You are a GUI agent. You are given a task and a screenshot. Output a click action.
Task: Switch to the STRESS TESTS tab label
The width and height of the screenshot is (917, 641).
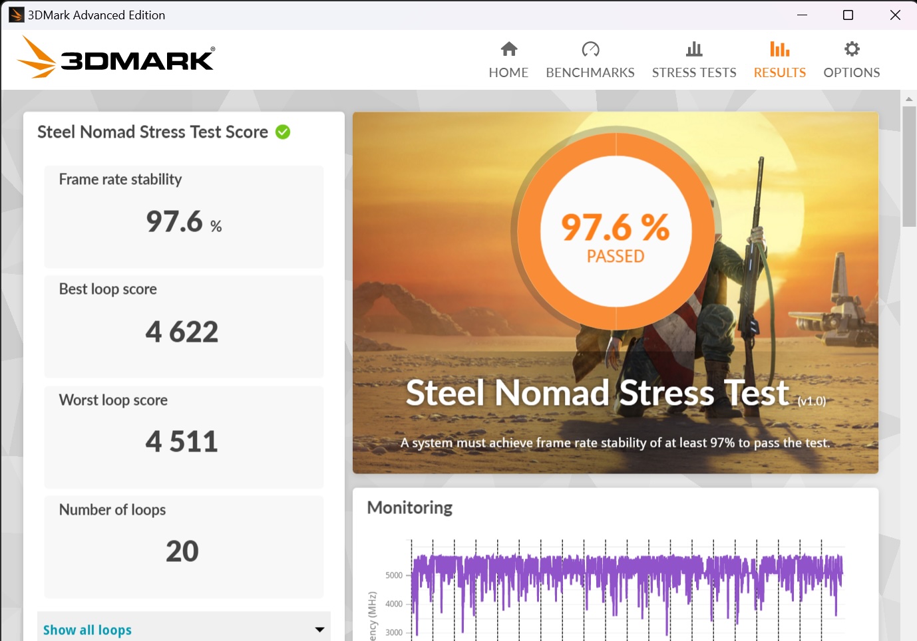click(x=694, y=72)
